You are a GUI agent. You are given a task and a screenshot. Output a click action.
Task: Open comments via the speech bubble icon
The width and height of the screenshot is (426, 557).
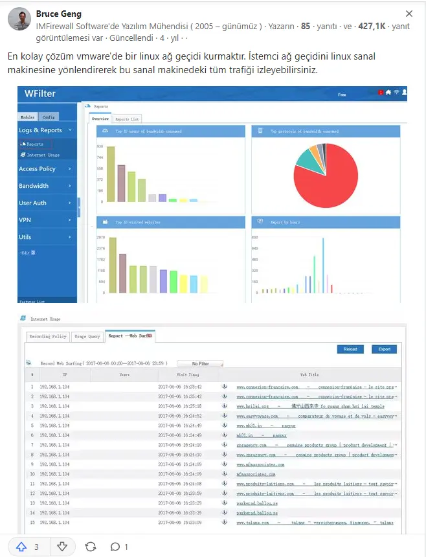115,547
